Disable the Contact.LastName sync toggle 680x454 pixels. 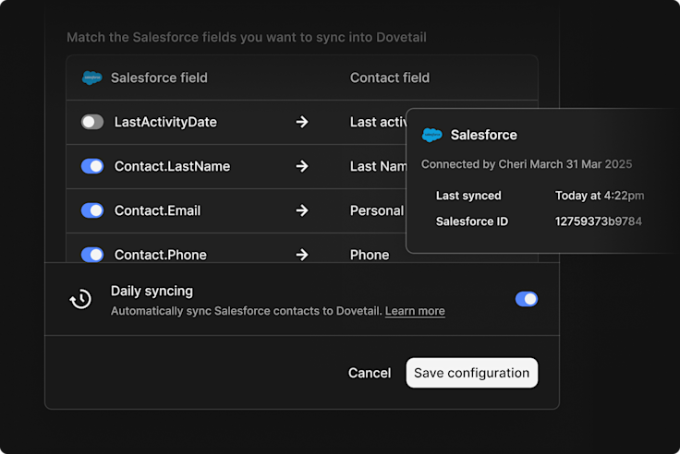tap(92, 166)
